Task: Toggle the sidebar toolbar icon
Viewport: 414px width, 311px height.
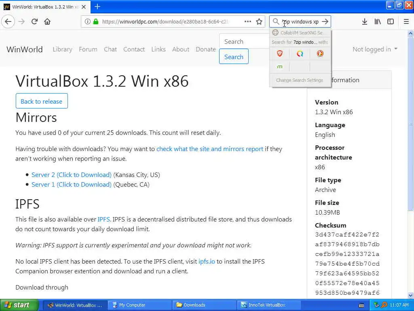Action: (x=391, y=21)
